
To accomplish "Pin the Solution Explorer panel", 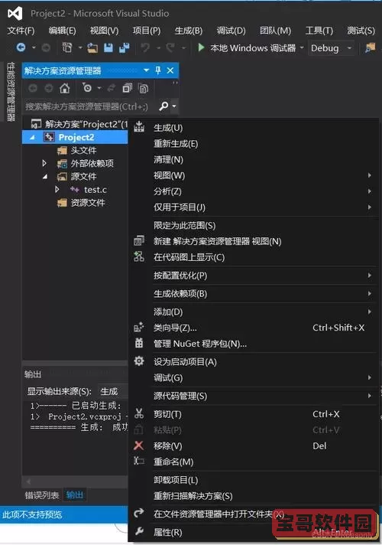I will 158,70.
